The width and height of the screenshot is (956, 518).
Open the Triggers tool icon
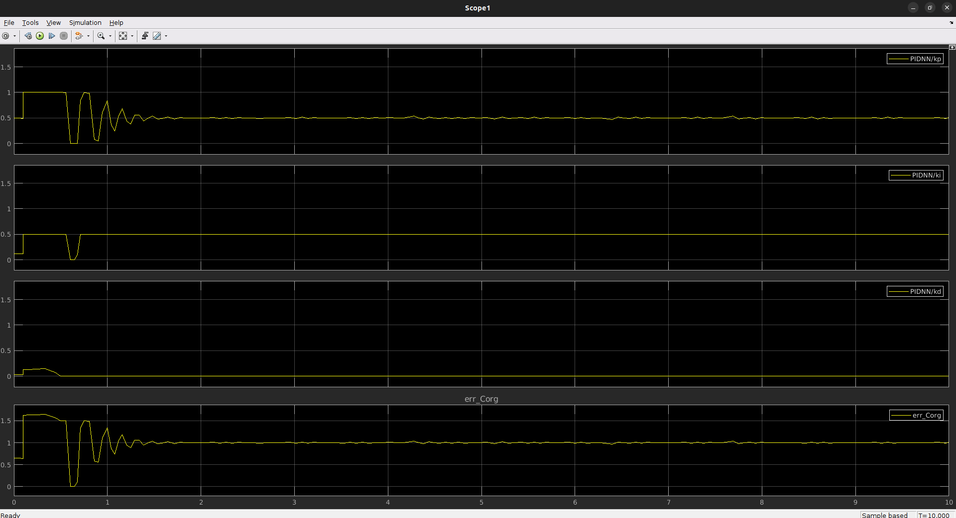pyautogui.click(x=145, y=36)
